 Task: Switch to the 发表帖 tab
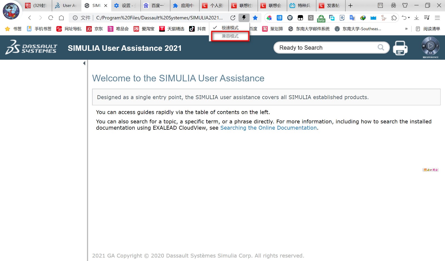click(330, 6)
